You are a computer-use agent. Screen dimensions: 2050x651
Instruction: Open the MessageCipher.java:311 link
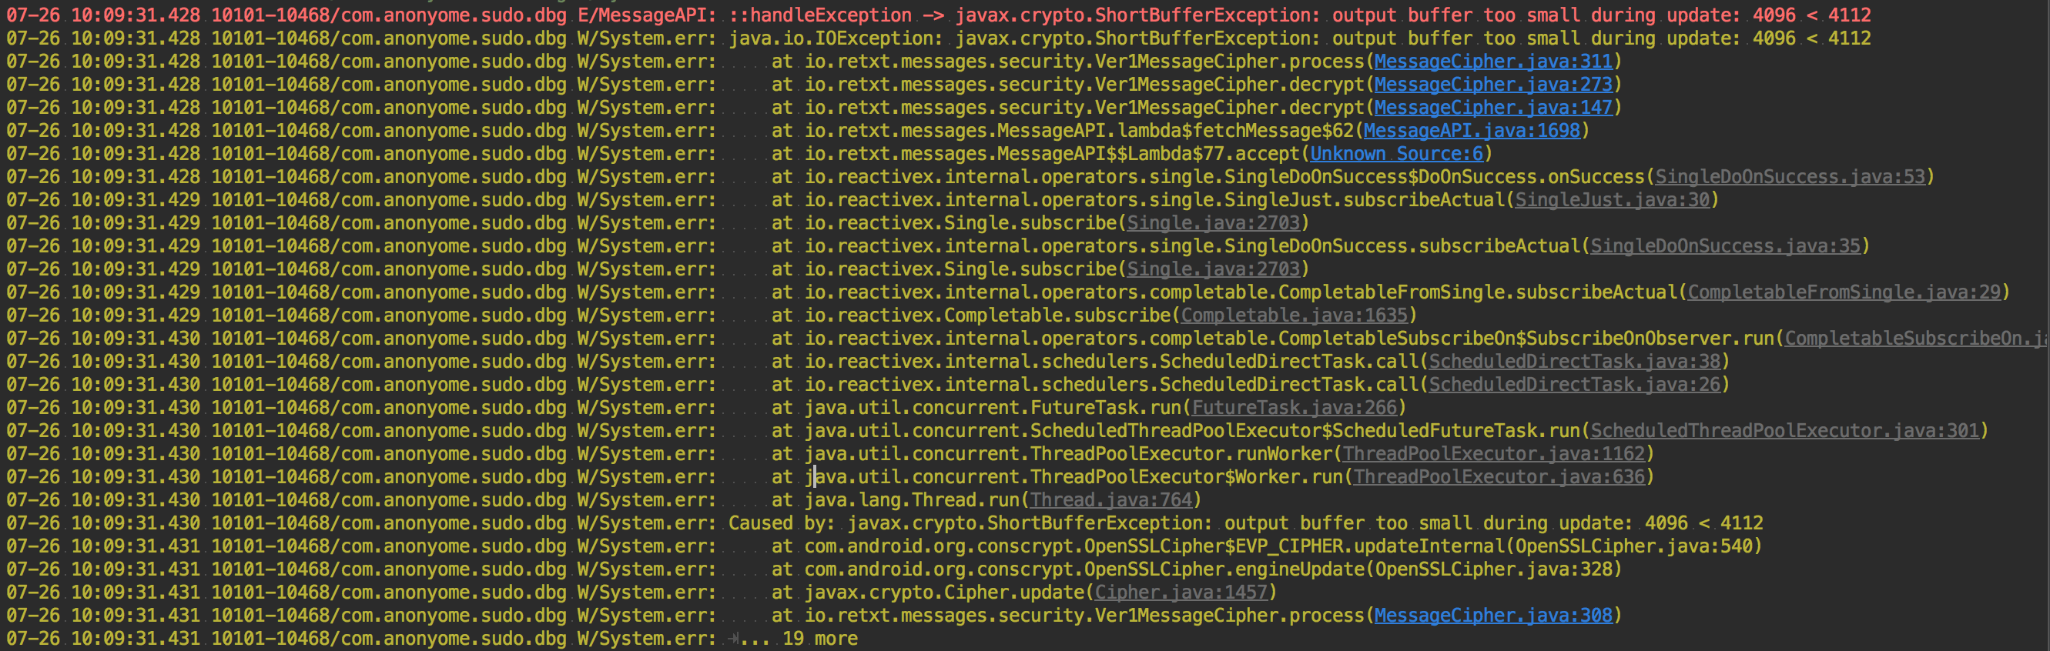click(1493, 62)
